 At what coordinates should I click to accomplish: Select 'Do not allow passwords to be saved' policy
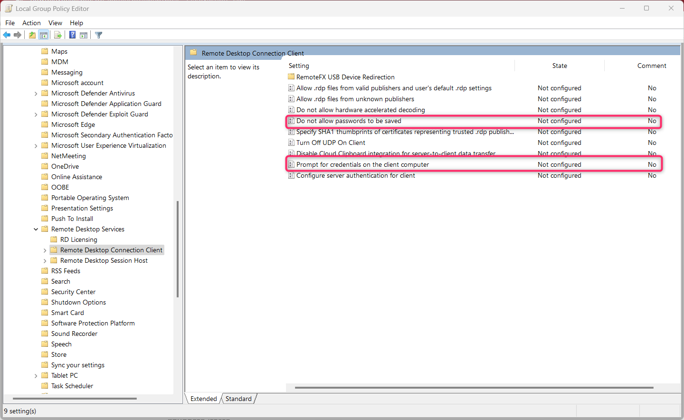349,121
